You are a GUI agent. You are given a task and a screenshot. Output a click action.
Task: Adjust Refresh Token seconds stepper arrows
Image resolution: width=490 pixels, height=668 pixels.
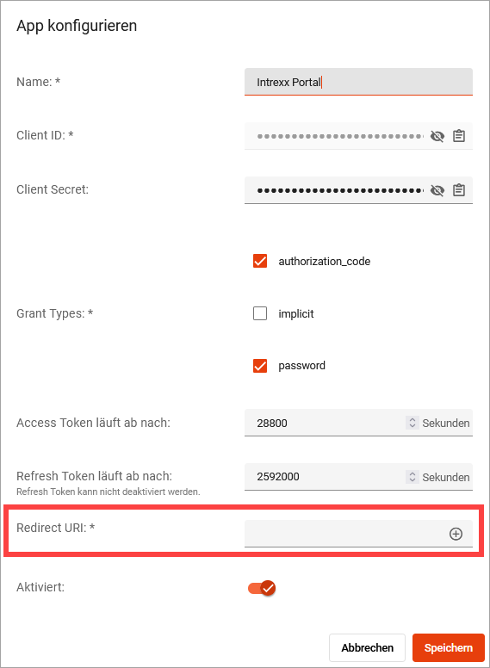click(412, 477)
